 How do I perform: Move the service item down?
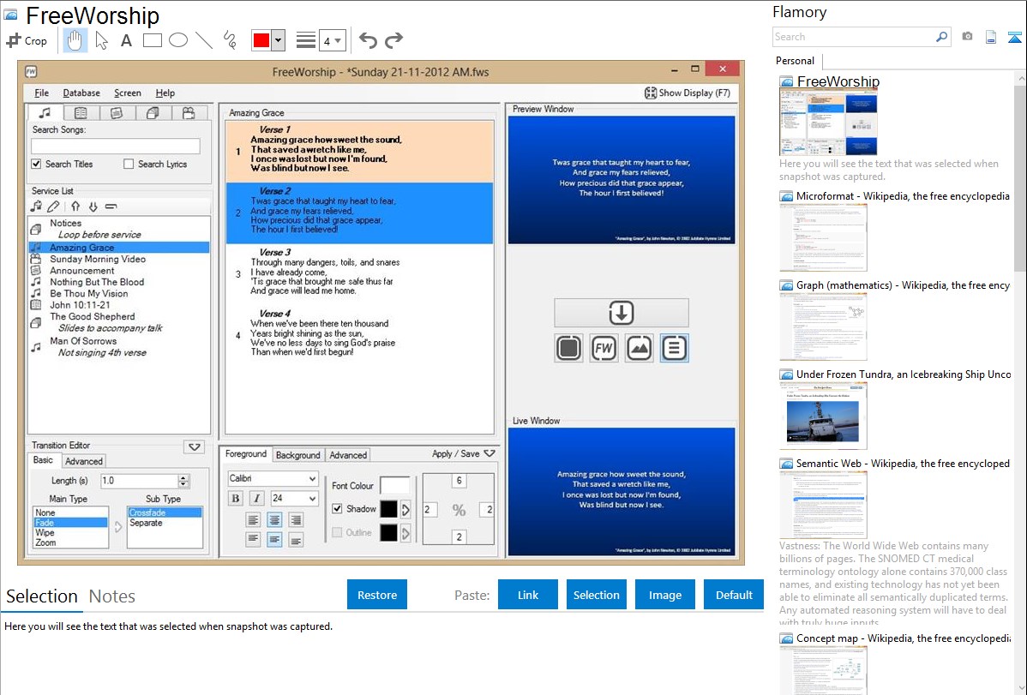coord(93,207)
